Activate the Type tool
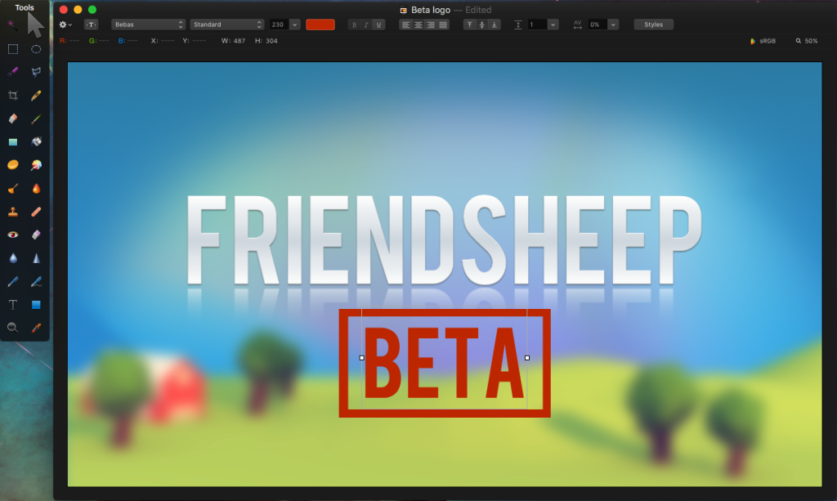Image resolution: width=837 pixels, height=501 pixels. click(x=13, y=305)
